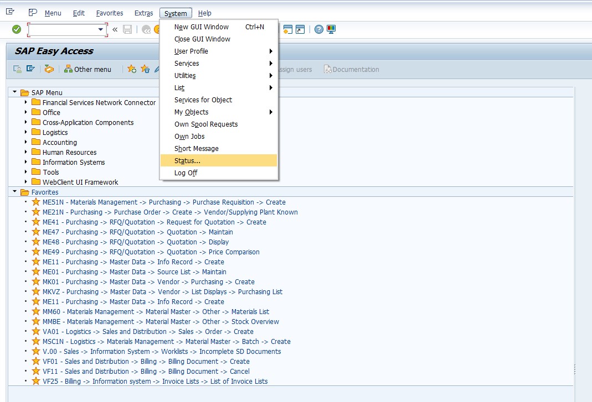
Task: Open the Help question mark icon
Action: click(319, 29)
